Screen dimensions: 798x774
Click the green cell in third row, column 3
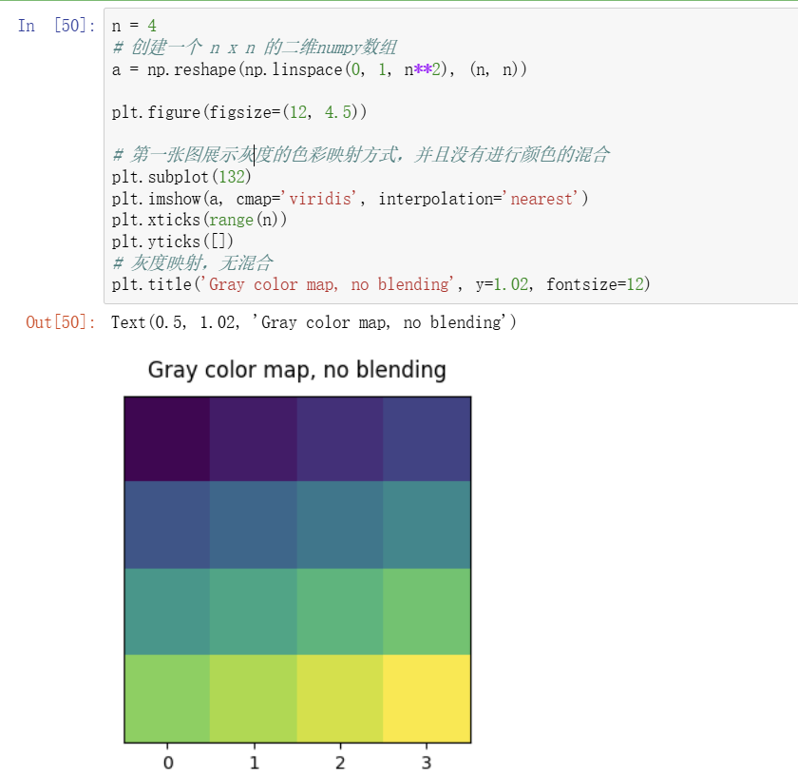click(x=427, y=611)
